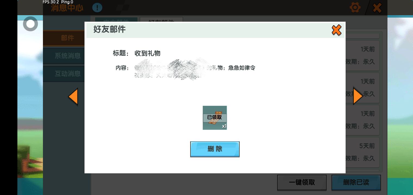
Task: Open the mail entry dated 5天前
Action: (x=364, y=152)
